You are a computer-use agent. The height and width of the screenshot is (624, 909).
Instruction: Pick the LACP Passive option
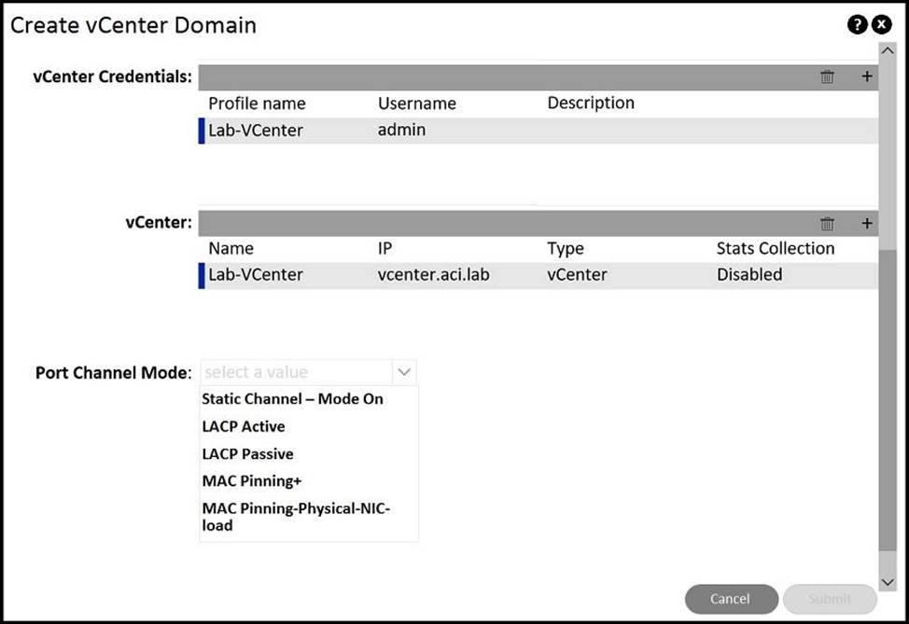click(247, 454)
